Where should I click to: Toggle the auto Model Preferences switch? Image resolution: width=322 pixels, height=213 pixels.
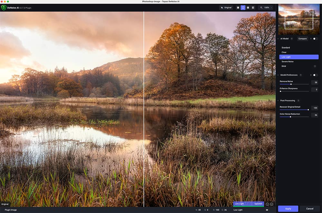click(x=315, y=75)
